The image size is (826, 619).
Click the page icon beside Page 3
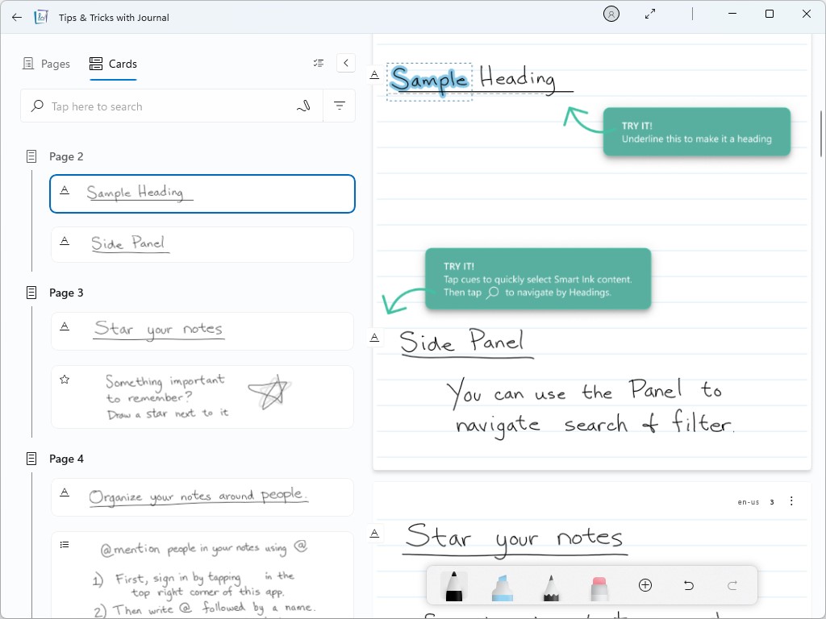point(31,293)
